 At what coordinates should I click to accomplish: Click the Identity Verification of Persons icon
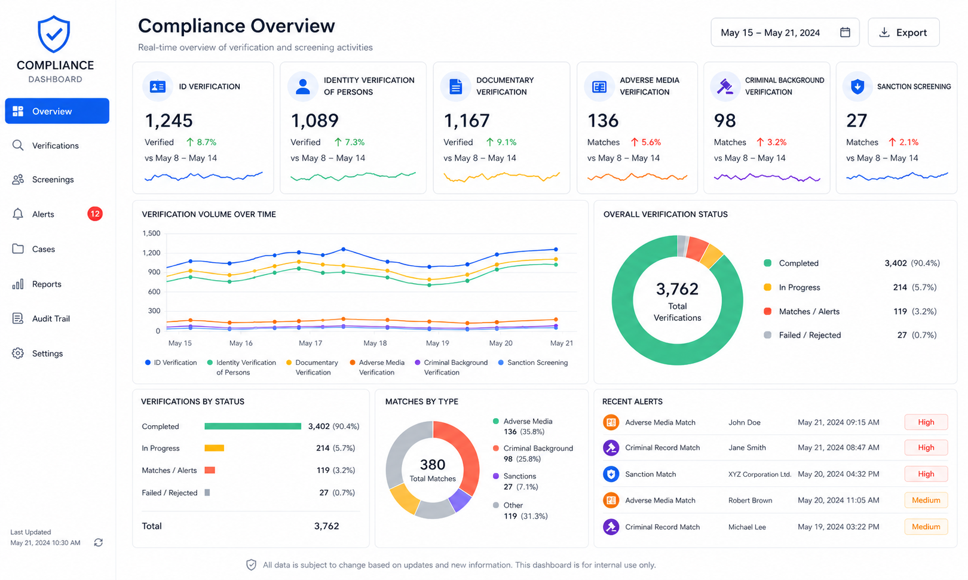303,87
